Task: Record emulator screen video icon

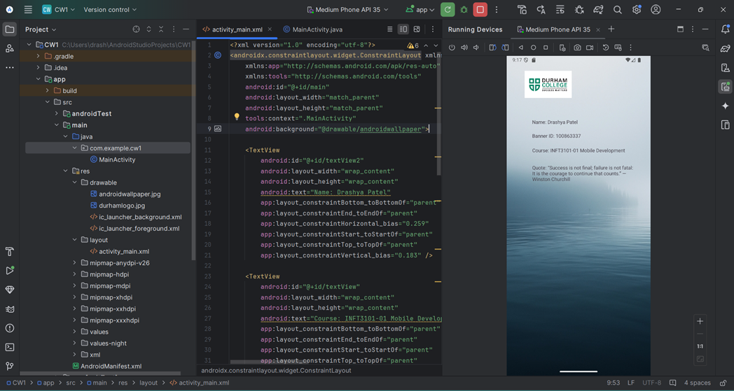Action: [x=590, y=48]
